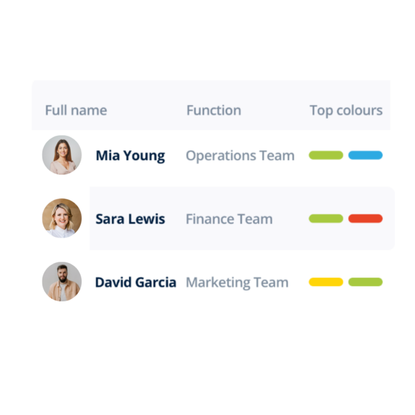
Task: Select the name Mia Young
Action: click(130, 156)
